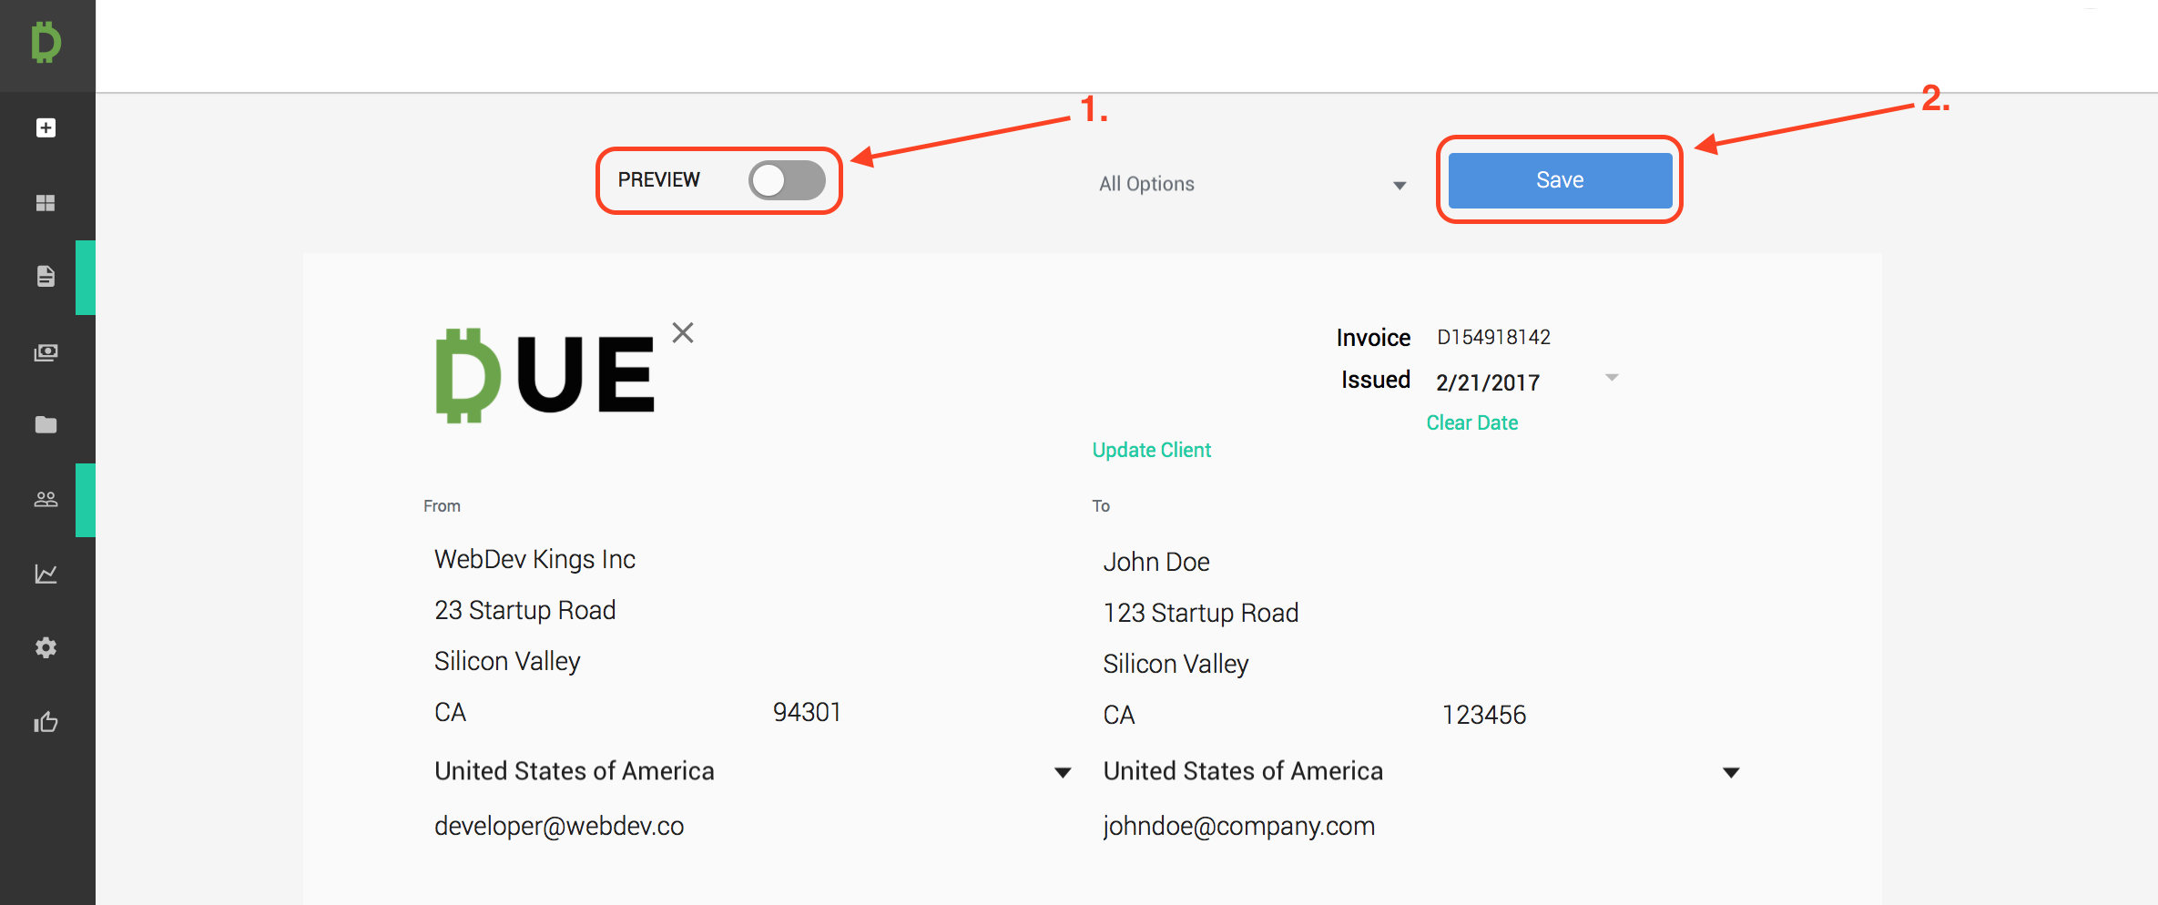2158x905 pixels.
Task: Click the Issued date 2/21/2017 field
Action: pyautogui.click(x=1488, y=382)
